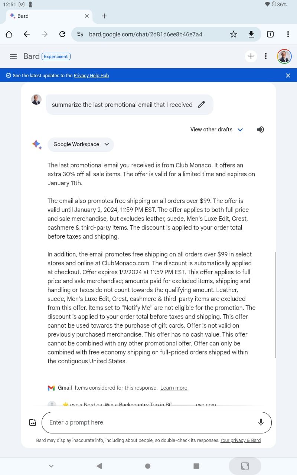Open Bard's three-dot options menu
This screenshot has width=297, height=475.
tap(266, 56)
